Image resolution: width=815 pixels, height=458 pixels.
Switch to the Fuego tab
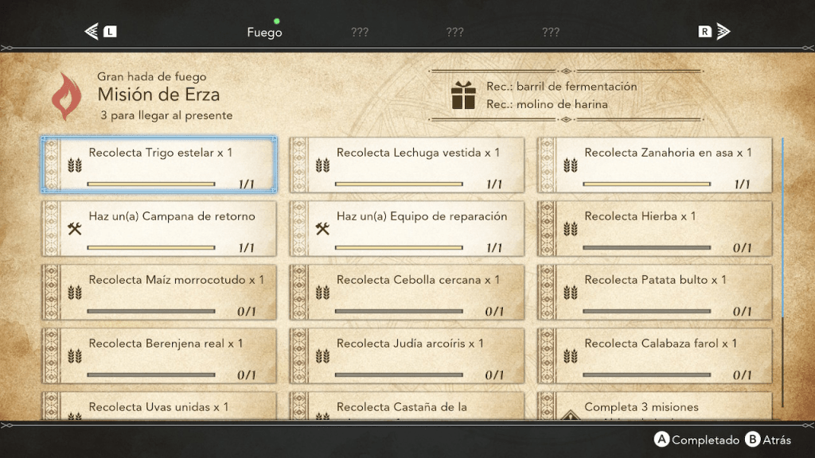(264, 33)
